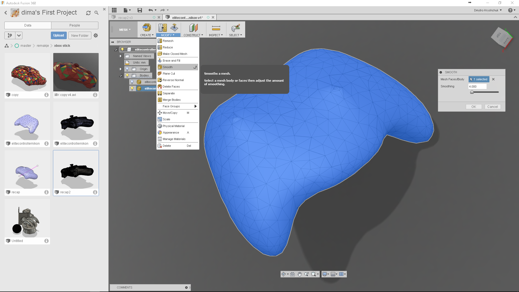
Task: Open the INSPECT dropdown menu
Action: pyautogui.click(x=216, y=35)
